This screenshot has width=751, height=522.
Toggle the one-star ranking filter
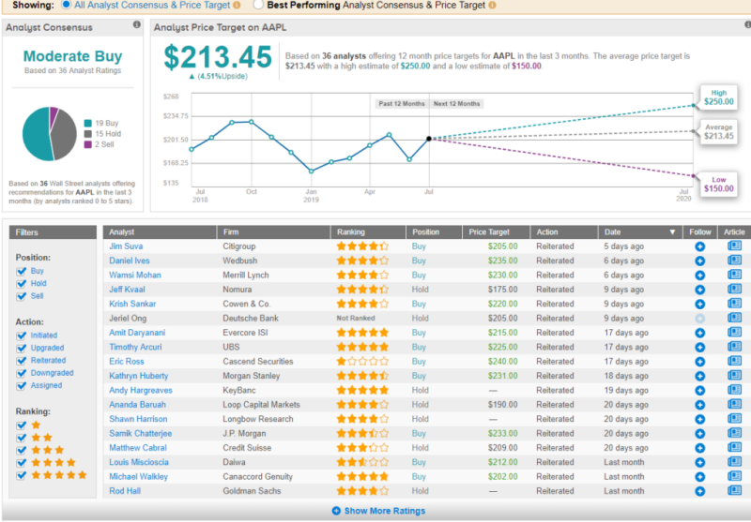coord(21,425)
